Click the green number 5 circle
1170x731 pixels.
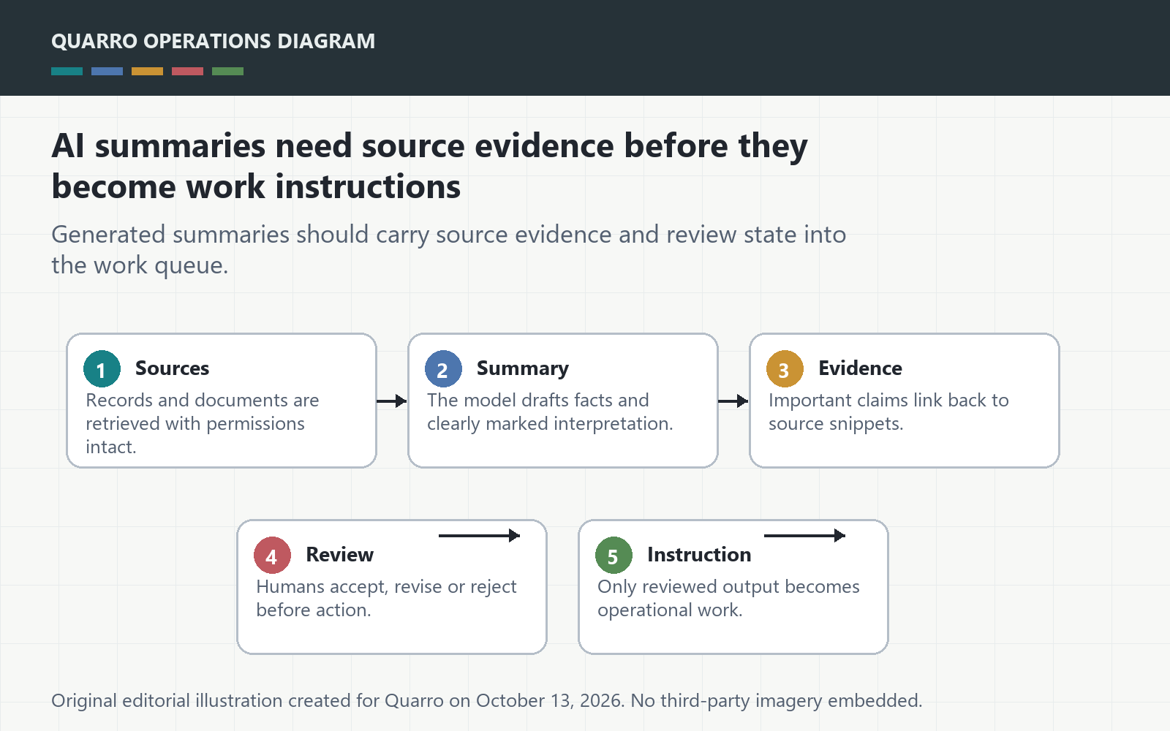point(614,556)
